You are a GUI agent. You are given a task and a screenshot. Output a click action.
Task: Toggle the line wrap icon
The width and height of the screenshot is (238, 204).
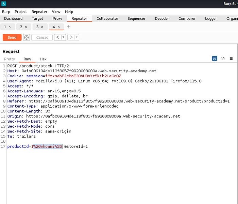pyautogui.click(x=215, y=58)
